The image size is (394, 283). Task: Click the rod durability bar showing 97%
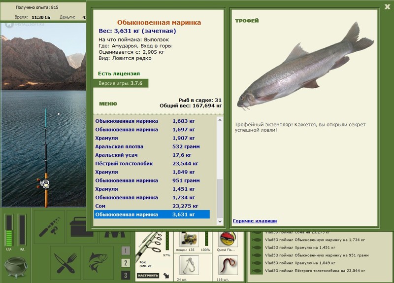pos(167,242)
